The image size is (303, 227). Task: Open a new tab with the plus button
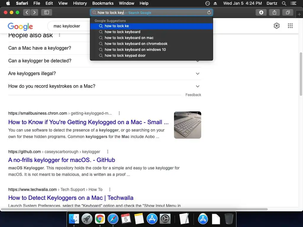(299, 14)
